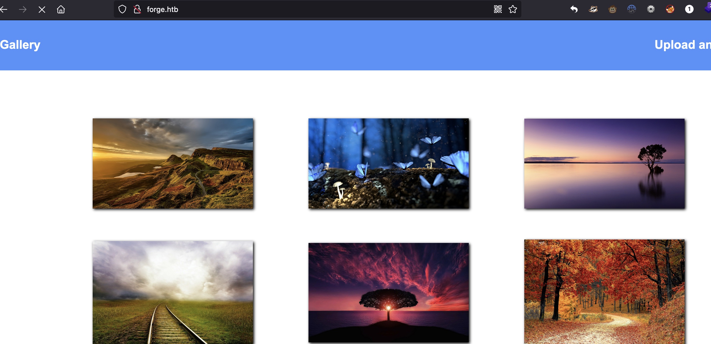Stop the page from loading
Screen dimensions: 711x344
42,10
